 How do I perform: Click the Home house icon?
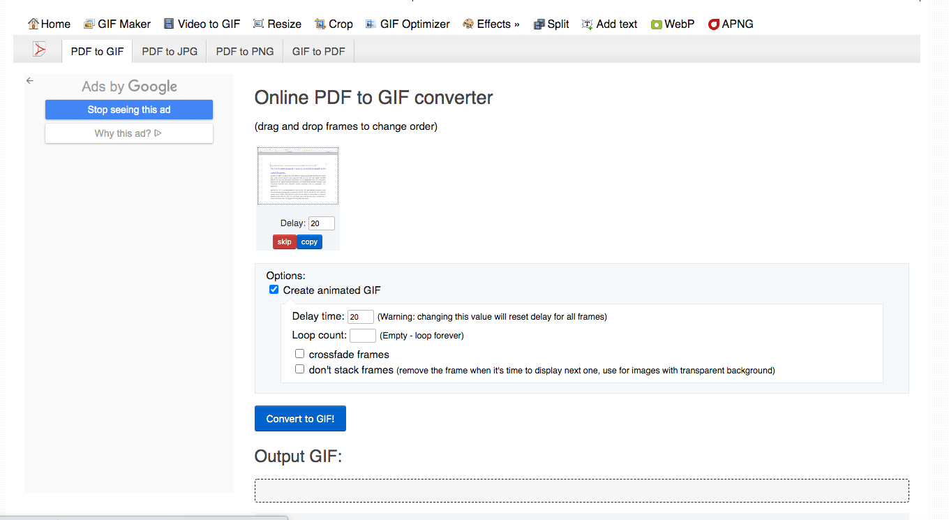[33, 24]
